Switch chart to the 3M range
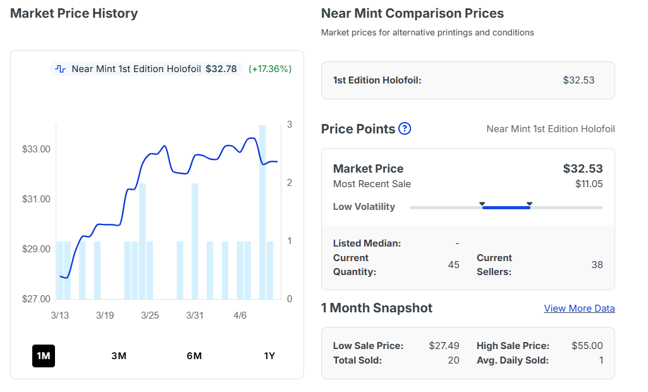The height and width of the screenshot is (392, 648). click(119, 355)
